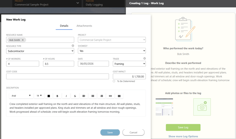236x139 pixels.
Task: Apply strikethrough formatting
Action: [x=75, y=96]
